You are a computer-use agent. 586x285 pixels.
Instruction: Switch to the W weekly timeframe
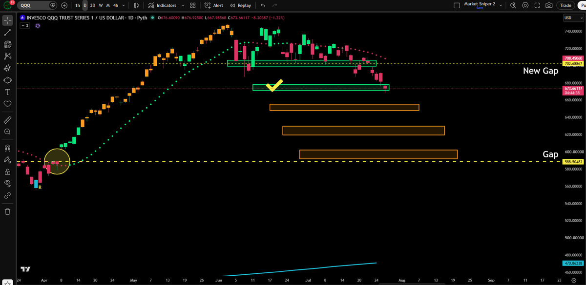[x=101, y=5]
